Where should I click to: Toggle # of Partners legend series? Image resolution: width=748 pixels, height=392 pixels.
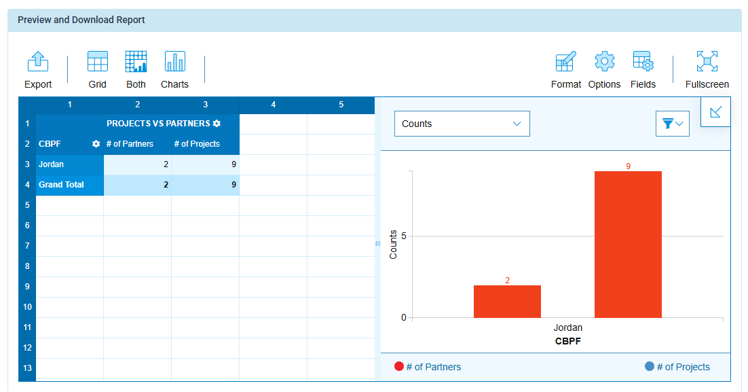[x=428, y=367]
